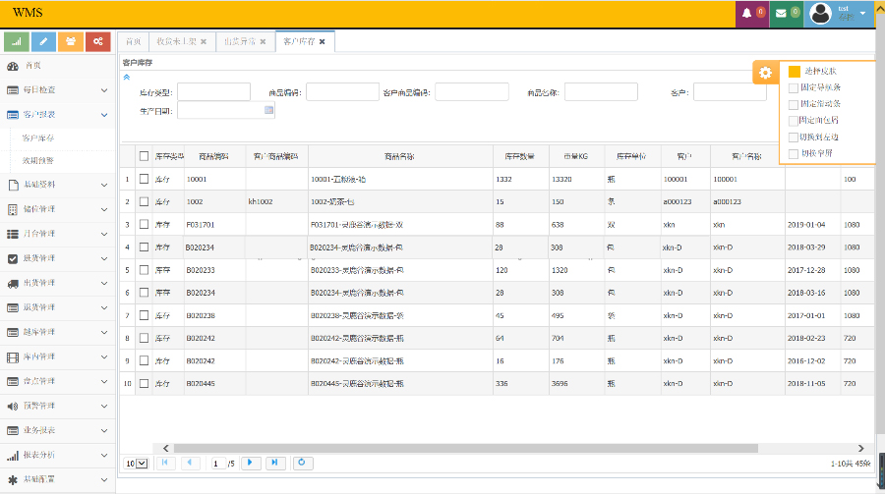The height and width of the screenshot is (494, 885).
Task: Enable the 固定面包屑 option
Action: (x=794, y=121)
